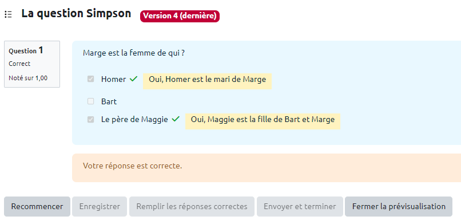Click the Version 4 (dernière) badge

click(x=180, y=16)
